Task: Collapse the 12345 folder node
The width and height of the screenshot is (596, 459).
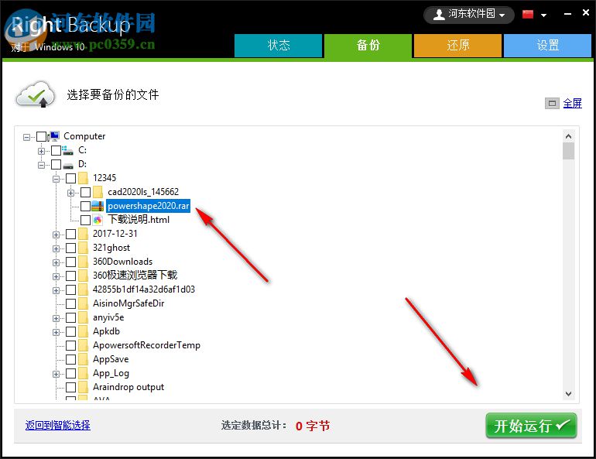Action: click(x=56, y=179)
